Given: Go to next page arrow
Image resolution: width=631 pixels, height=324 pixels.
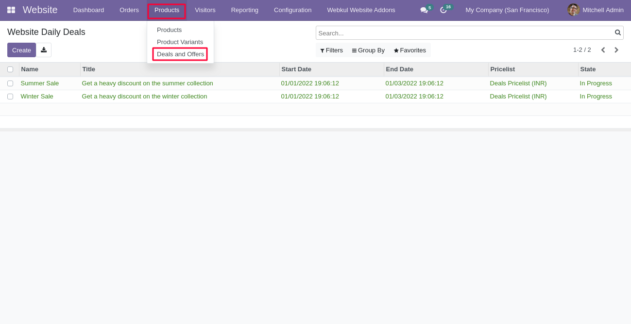Looking at the screenshot, I should (616, 50).
